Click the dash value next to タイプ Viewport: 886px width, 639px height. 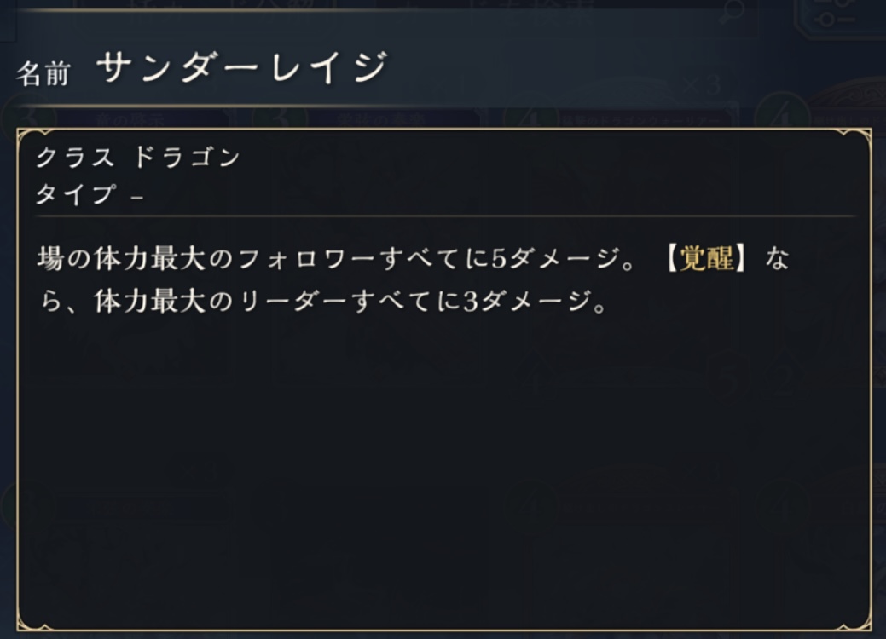(138, 196)
